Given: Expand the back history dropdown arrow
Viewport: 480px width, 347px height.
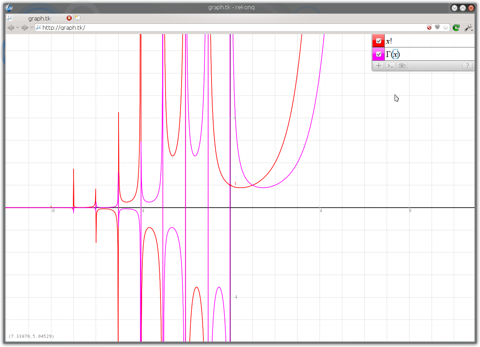Looking at the screenshot, I should (17, 28).
